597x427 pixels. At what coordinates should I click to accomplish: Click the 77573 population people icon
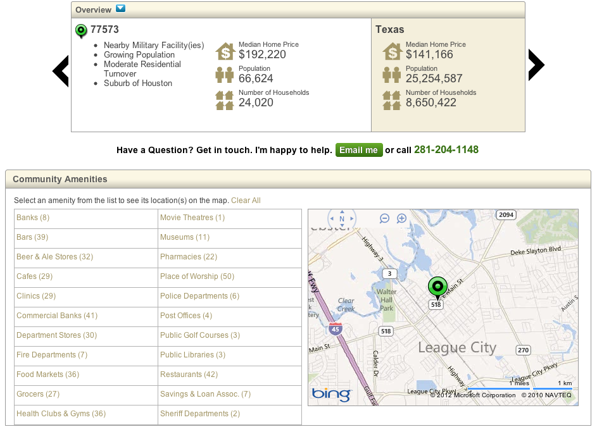[225, 75]
